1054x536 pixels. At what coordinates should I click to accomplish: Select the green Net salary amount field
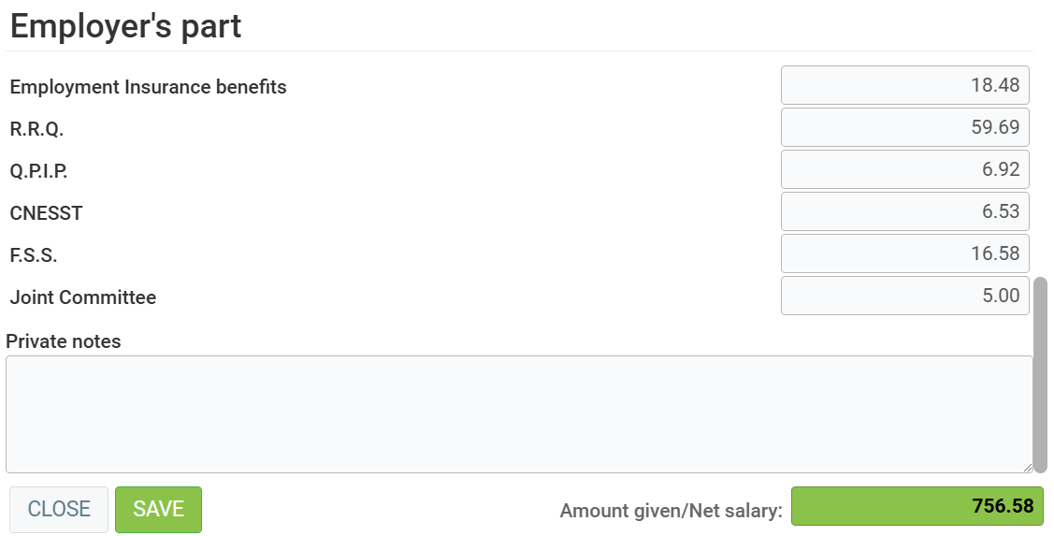917,506
